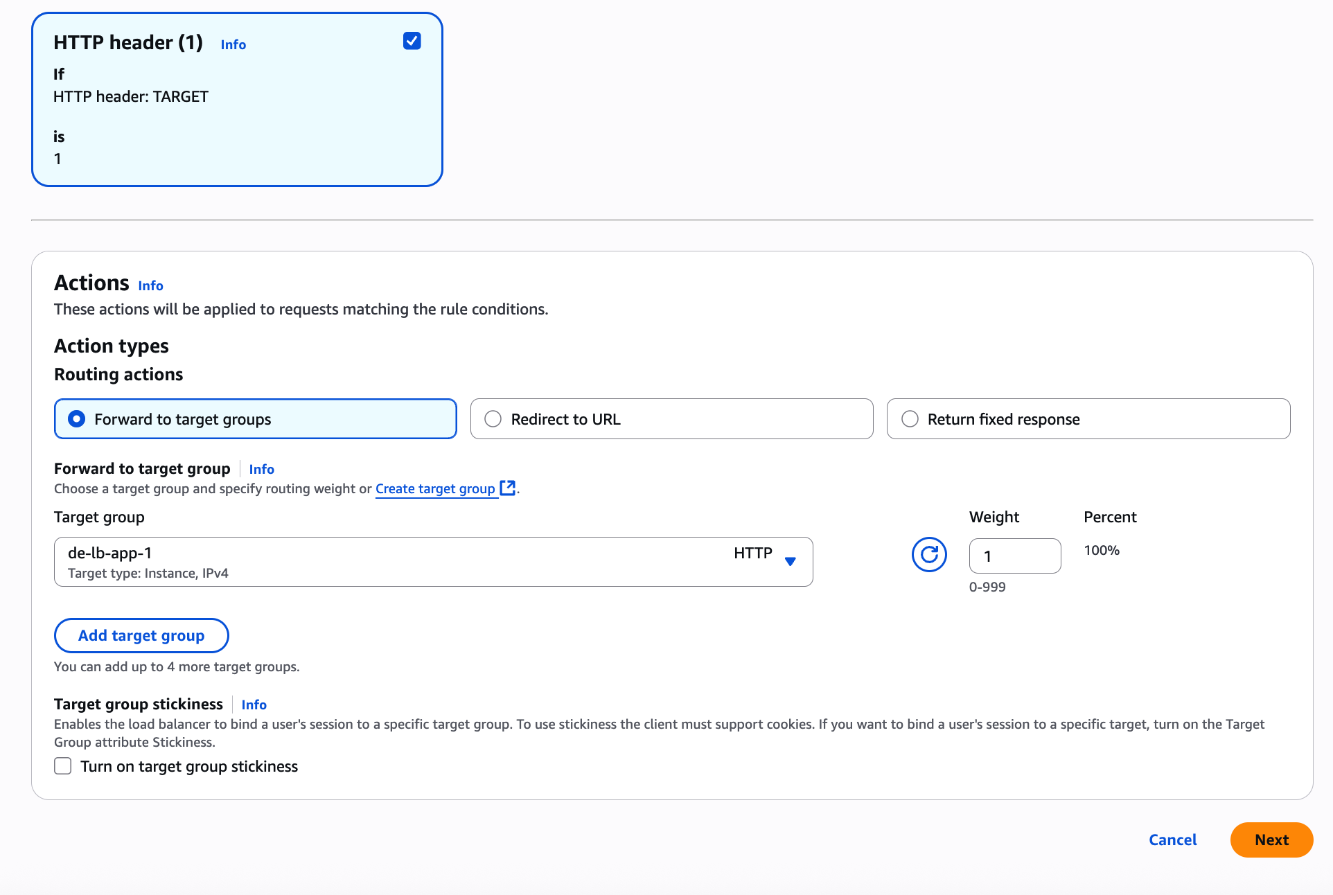Open the Create target group link
1333x895 pixels.
coord(435,488)
